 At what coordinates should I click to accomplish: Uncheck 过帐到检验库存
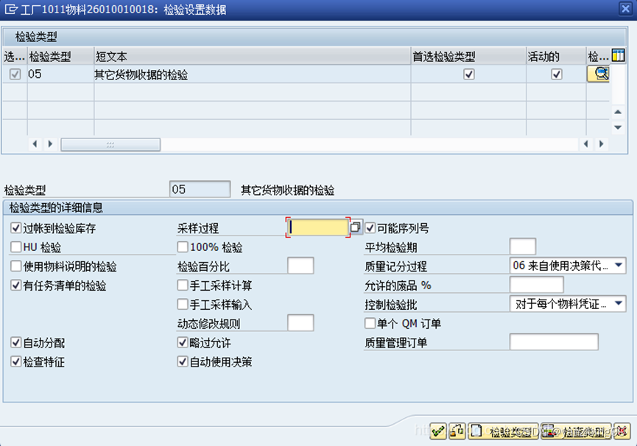16,227
